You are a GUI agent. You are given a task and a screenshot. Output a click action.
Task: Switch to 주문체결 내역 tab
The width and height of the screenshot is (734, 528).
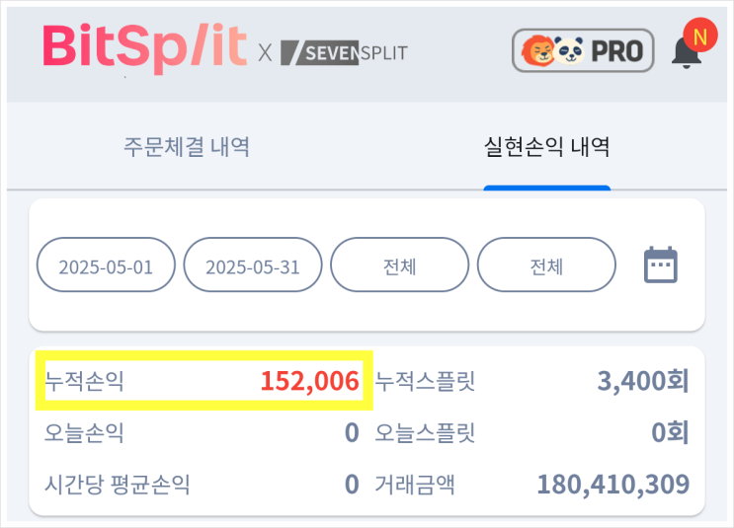tap(187, 148)
